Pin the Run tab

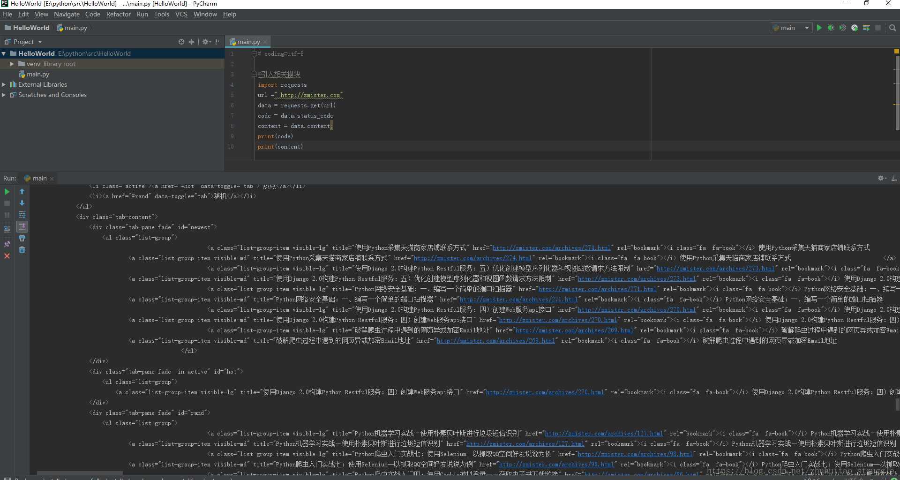click(x=7, y=244)
